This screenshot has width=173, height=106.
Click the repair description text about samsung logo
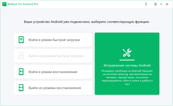point(127,77)
